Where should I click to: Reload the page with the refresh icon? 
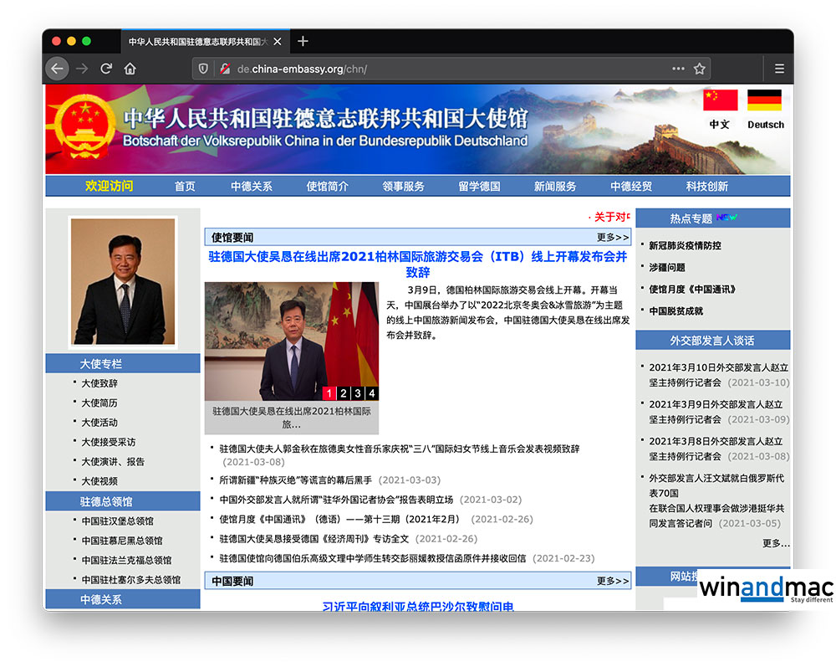106,69
